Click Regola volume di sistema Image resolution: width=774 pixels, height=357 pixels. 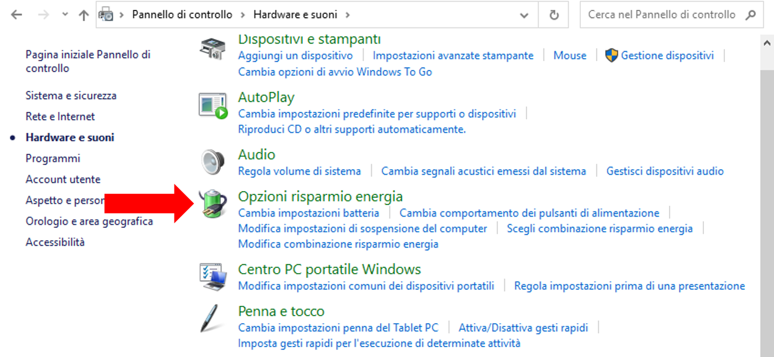(x=299, y=171)
